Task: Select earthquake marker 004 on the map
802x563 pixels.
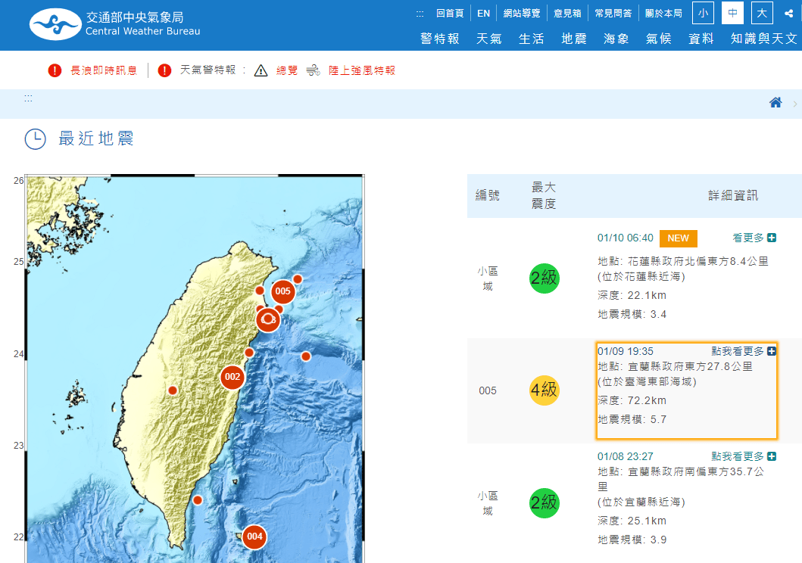Action: 254,537
